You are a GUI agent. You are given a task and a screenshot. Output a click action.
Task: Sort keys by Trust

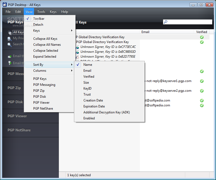109,94
